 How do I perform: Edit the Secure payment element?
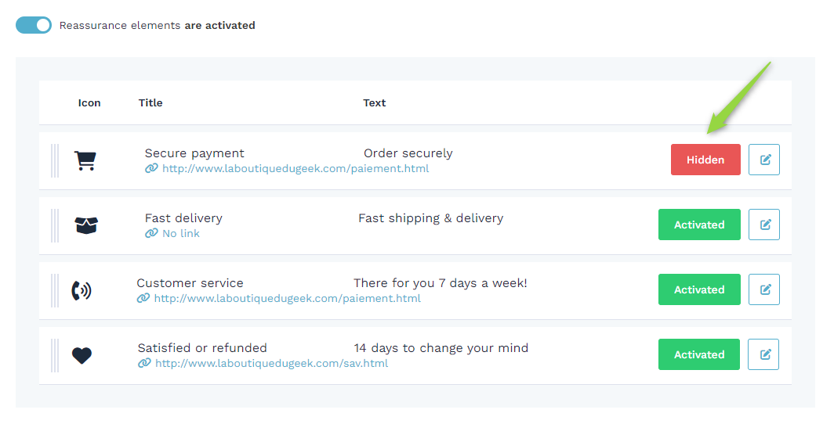764,160
